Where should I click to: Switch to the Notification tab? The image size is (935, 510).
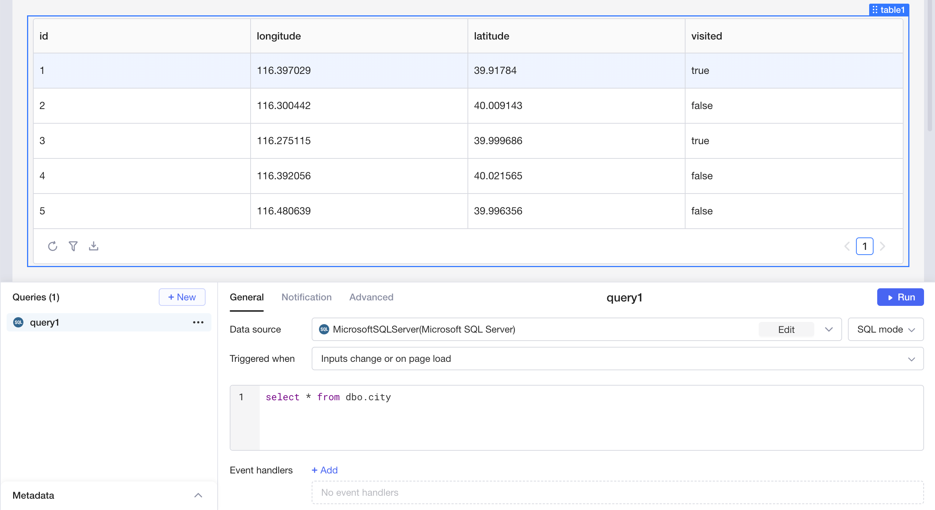point(307,297)
